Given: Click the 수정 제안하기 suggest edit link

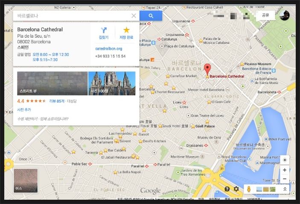Looking at the screenshot, I should tap(27, 119).
